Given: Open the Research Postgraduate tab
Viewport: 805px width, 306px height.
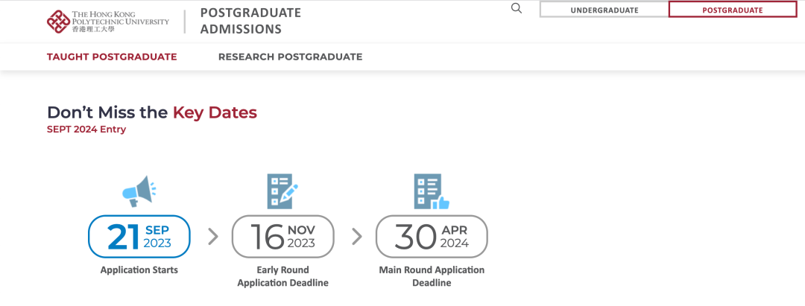Looking at the screenshot, I should click(290, 57).
